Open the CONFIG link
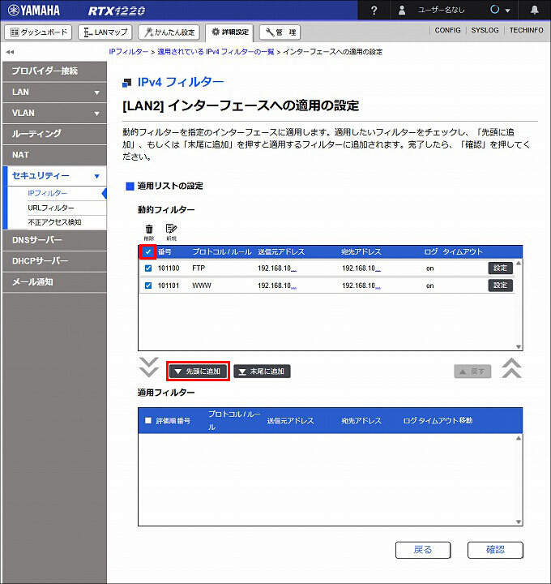Image resolution: width=551 pixels, height=584 pixels. (x=447, y=30)
